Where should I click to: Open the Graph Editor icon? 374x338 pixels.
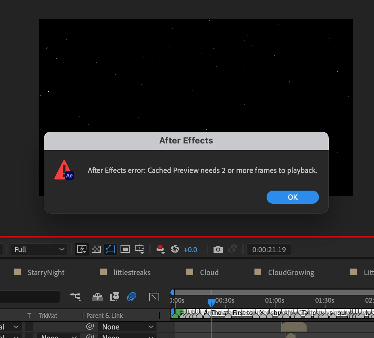pyautogui.click(x=154, y=297)
